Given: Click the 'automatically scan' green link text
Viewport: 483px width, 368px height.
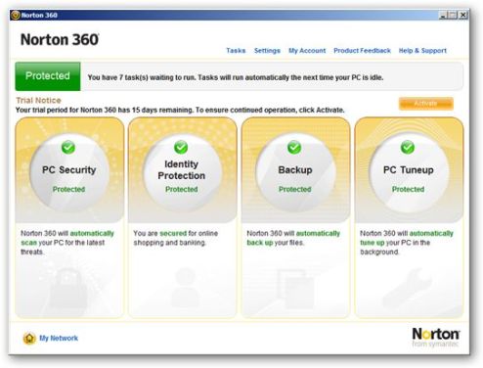Looking at the screenshot, I should pyautogui.click(x=67, y=238).
